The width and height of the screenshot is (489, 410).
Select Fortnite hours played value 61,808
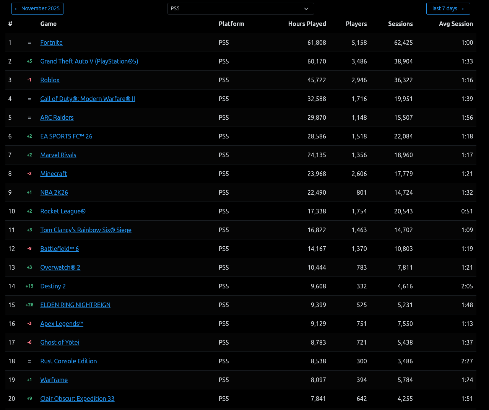point(317,42)
